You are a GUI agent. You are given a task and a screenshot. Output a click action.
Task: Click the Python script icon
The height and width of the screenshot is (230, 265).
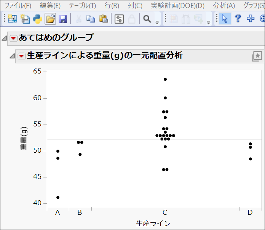click(x=38, y=19)
